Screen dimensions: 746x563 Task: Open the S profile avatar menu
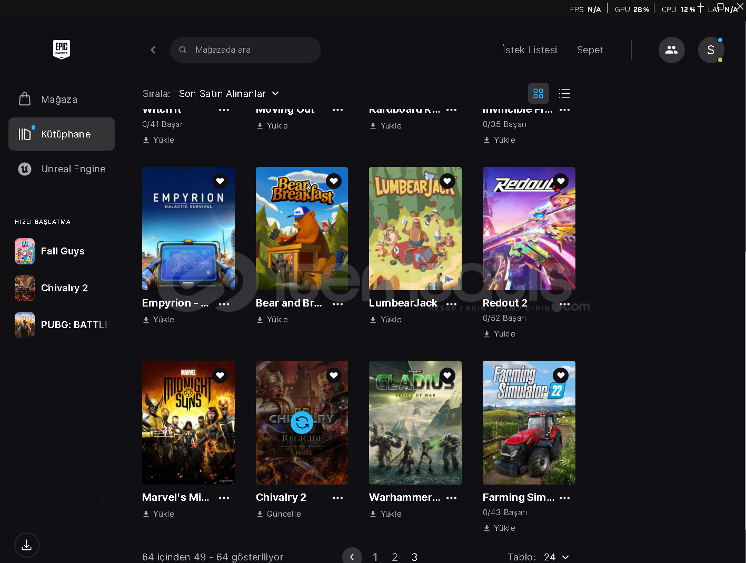tap(711, 50)
